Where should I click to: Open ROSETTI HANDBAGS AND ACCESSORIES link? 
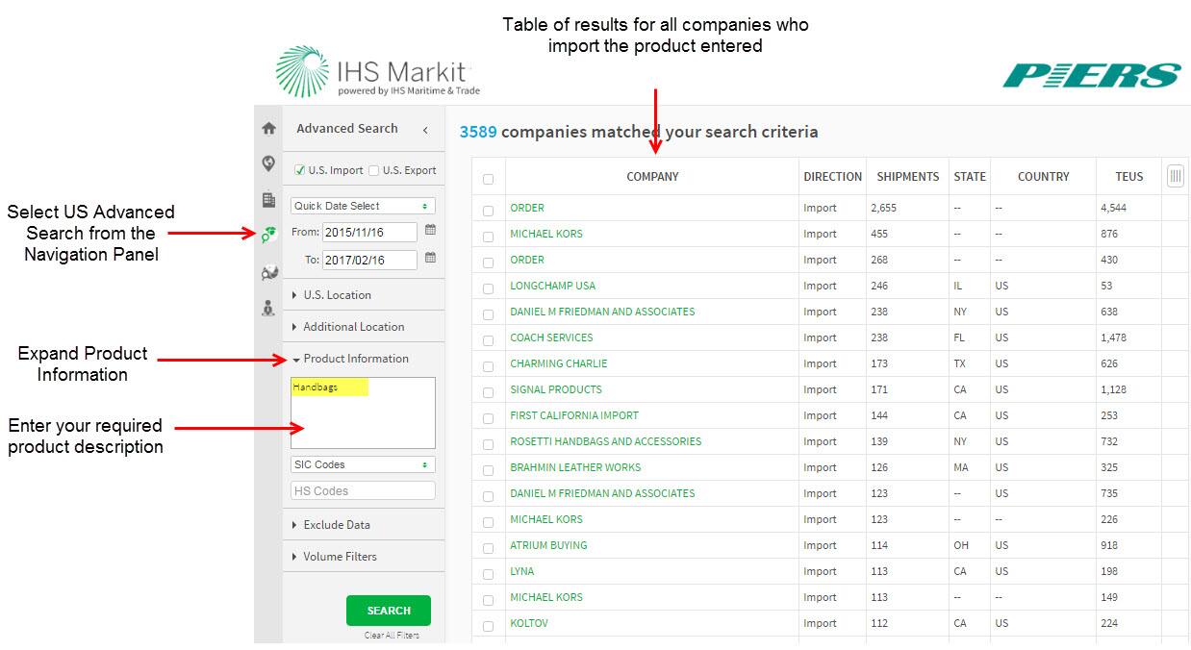coord(605,441)
